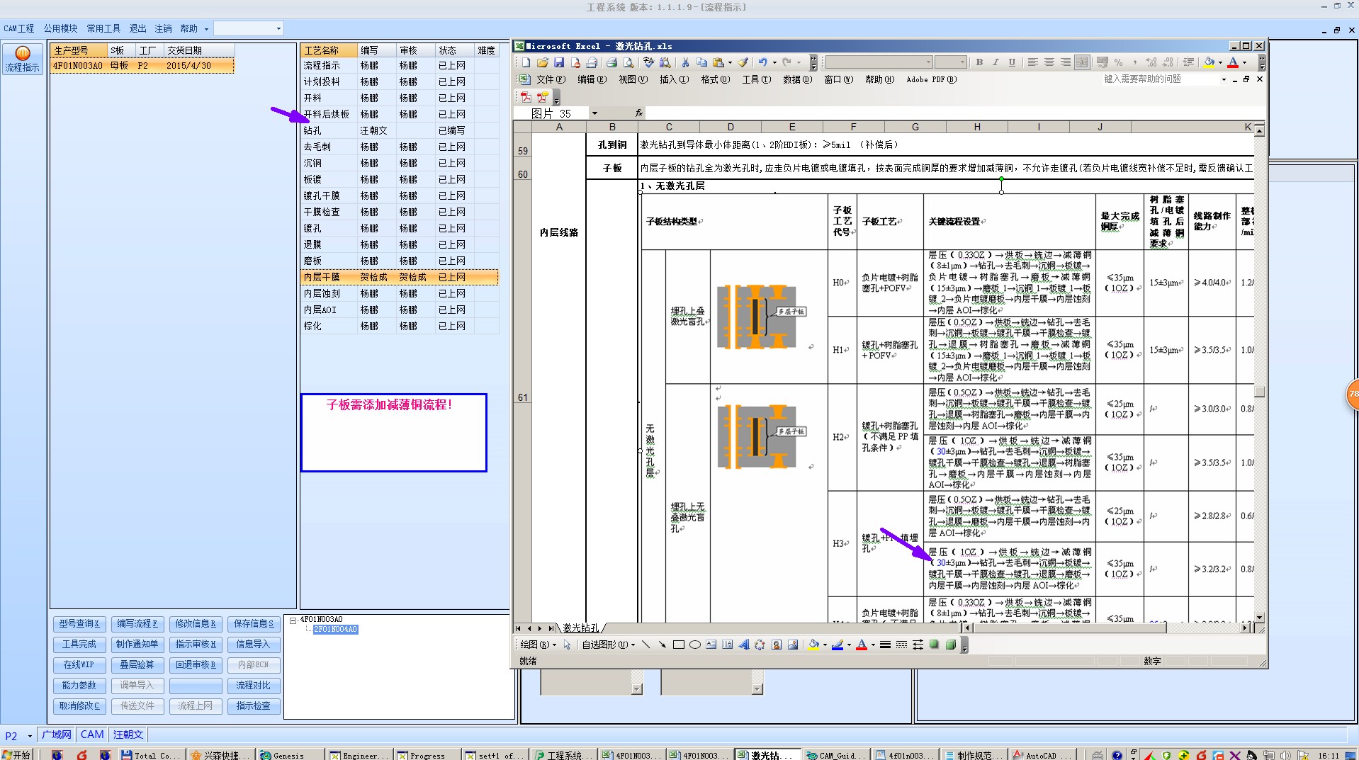
Task: Select the 钻孔 process row
Action: point(399,130)
